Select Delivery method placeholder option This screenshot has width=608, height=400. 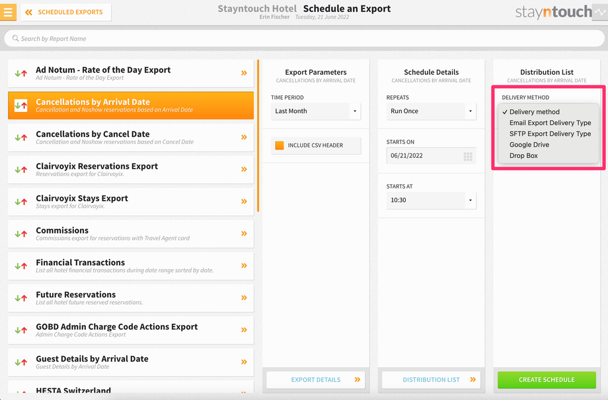coord(549,112)
